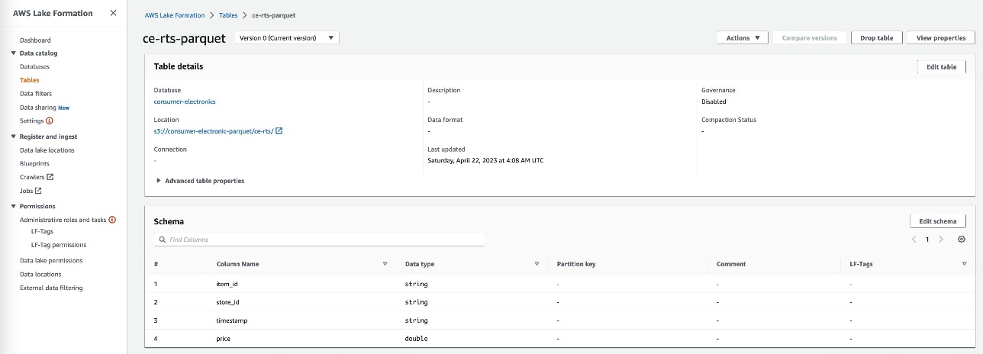Open the S3 location external link icon
The width and height of the screenshot is (983, 354).
(x=279, y=130)
